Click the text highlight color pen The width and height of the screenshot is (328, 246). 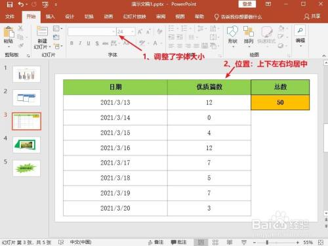[142, 43]
